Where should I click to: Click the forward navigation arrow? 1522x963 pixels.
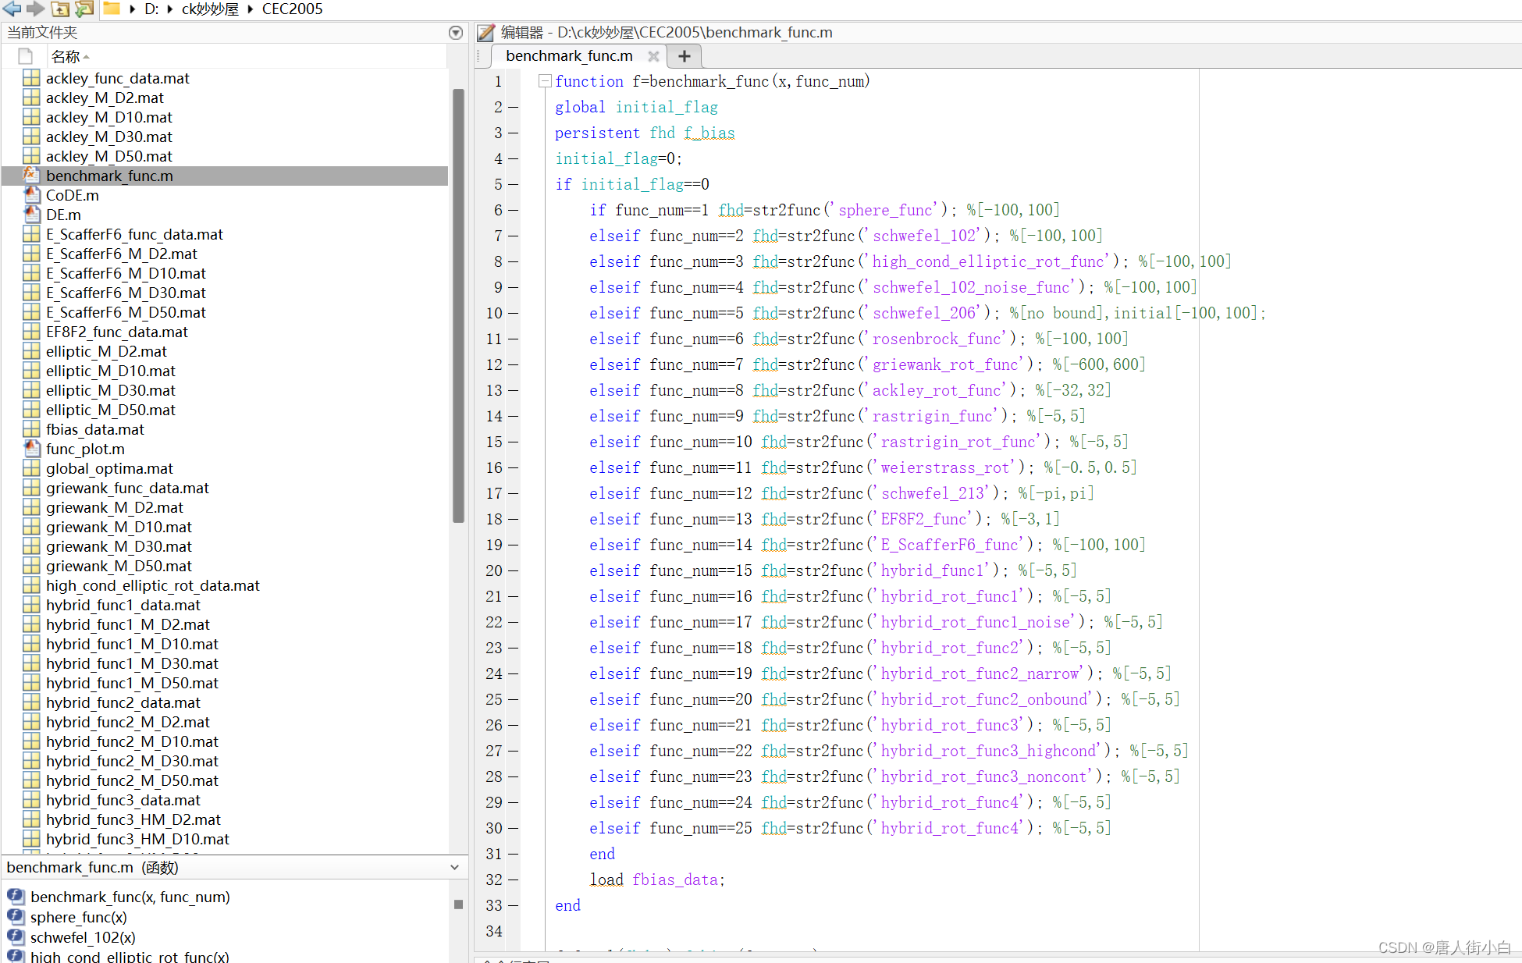[x=35, y=9]
